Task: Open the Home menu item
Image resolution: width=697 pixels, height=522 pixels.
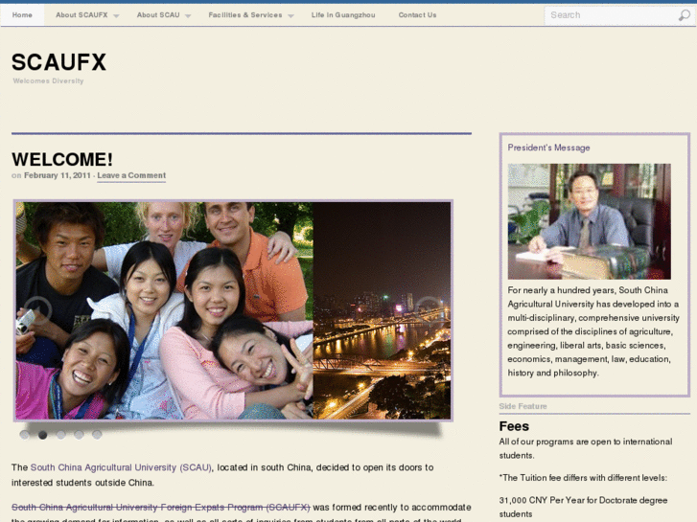Action: tap(22, 15)
